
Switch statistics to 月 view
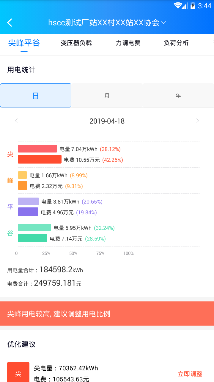(x=107, y=95)
